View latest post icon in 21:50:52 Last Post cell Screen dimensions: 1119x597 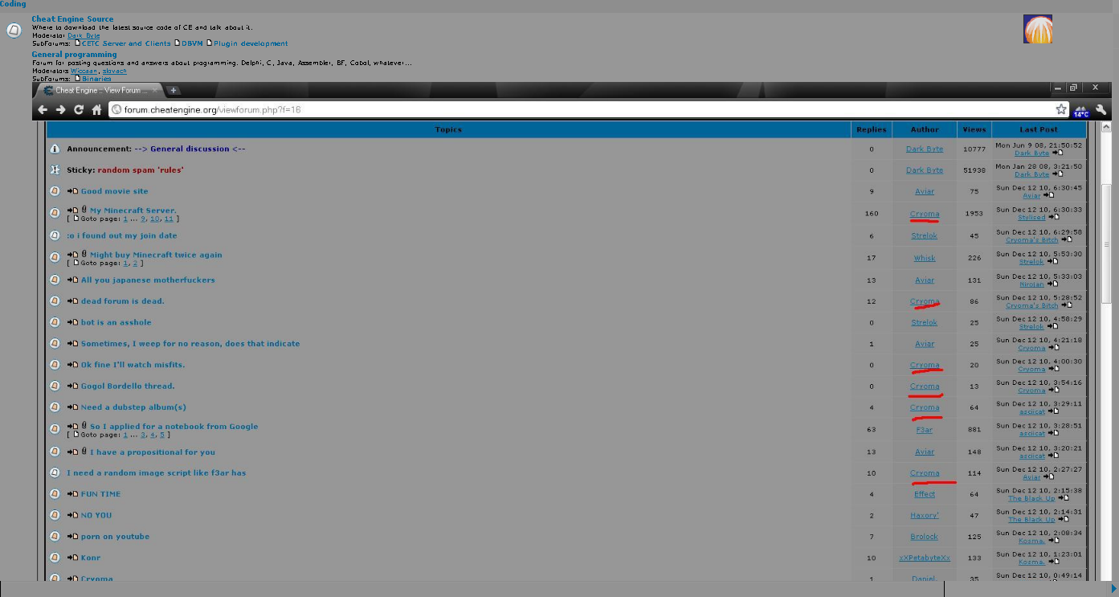tap(1057, 153)
